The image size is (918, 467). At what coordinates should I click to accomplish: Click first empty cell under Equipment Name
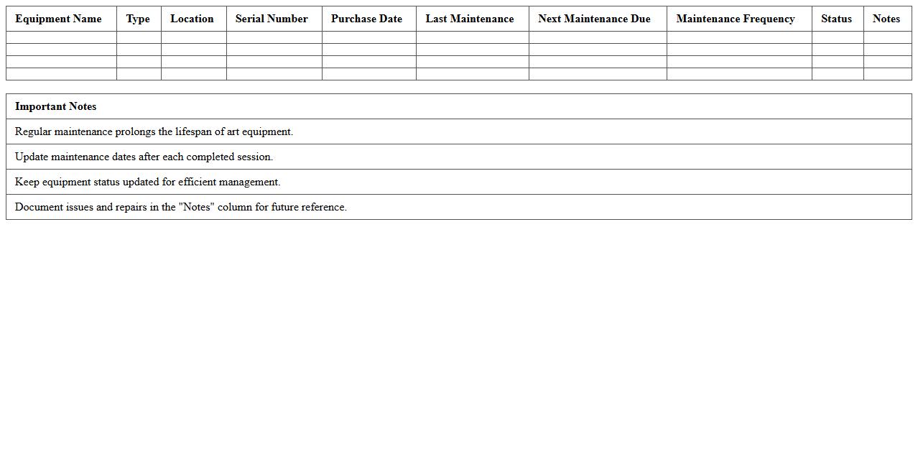61,37
